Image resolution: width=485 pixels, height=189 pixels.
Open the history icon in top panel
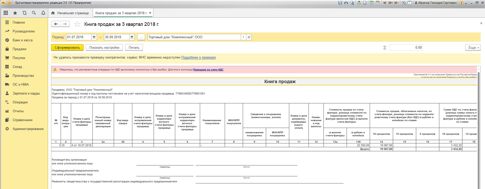[x=24, y=13]
